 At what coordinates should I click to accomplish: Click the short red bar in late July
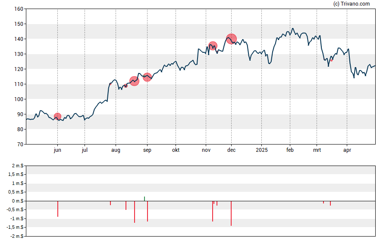(x=110, y=203)
